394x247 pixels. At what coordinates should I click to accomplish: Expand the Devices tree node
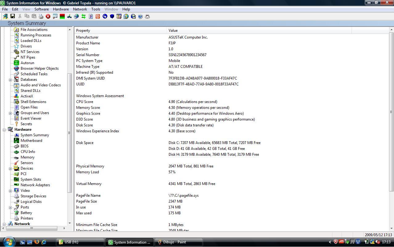tap(10, 168)
